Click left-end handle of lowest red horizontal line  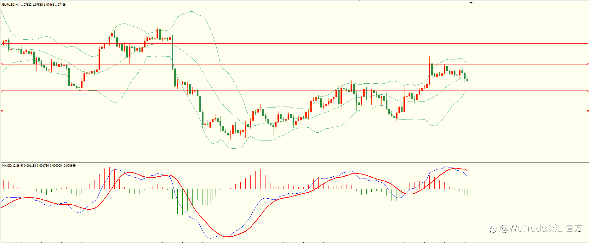(2, 111)
